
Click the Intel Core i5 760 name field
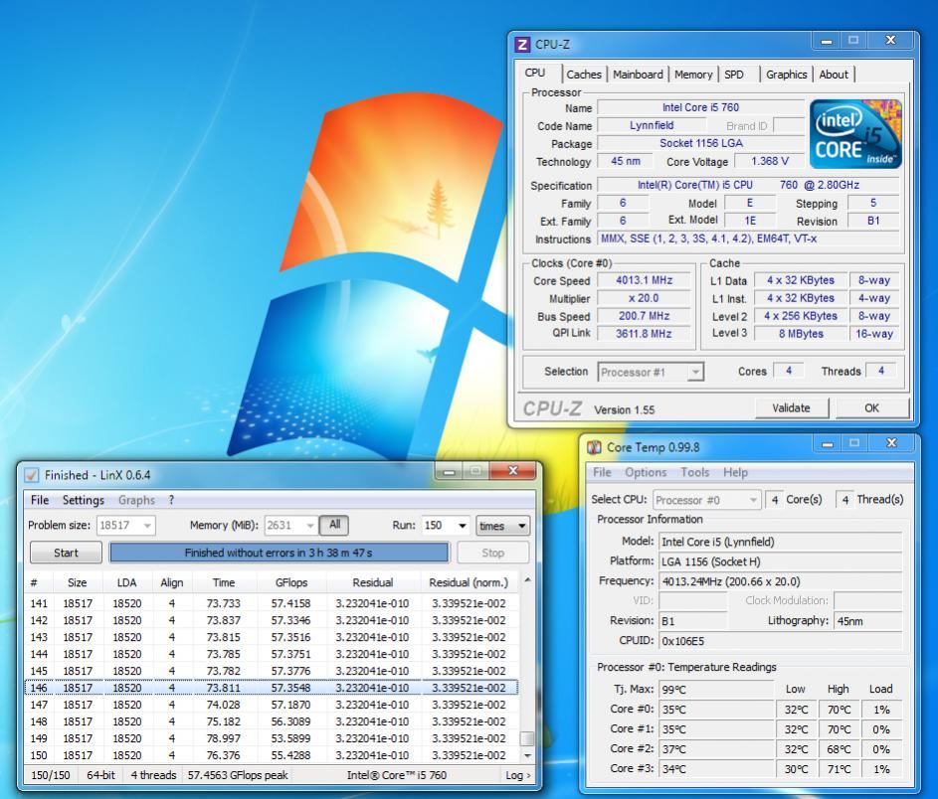700,107
